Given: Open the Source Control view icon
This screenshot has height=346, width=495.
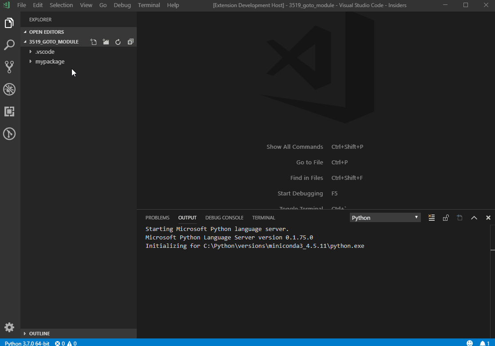Looking at the screenshot, I should (9, 67).
